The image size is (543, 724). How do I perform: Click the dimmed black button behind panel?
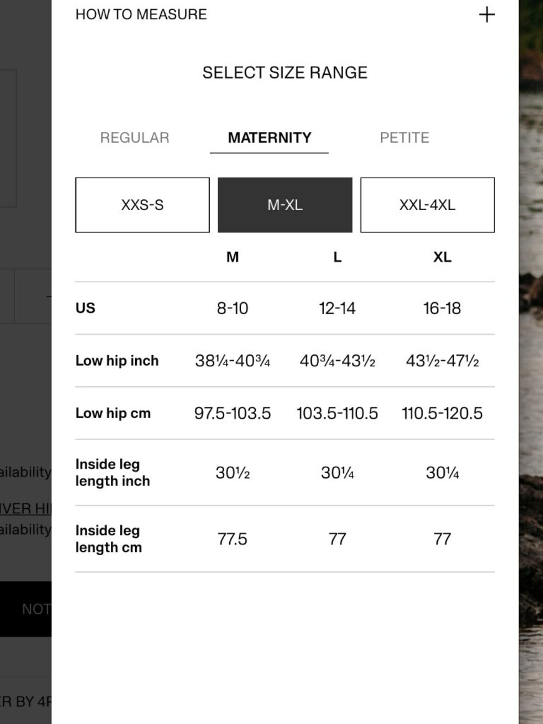pos(26,609)
